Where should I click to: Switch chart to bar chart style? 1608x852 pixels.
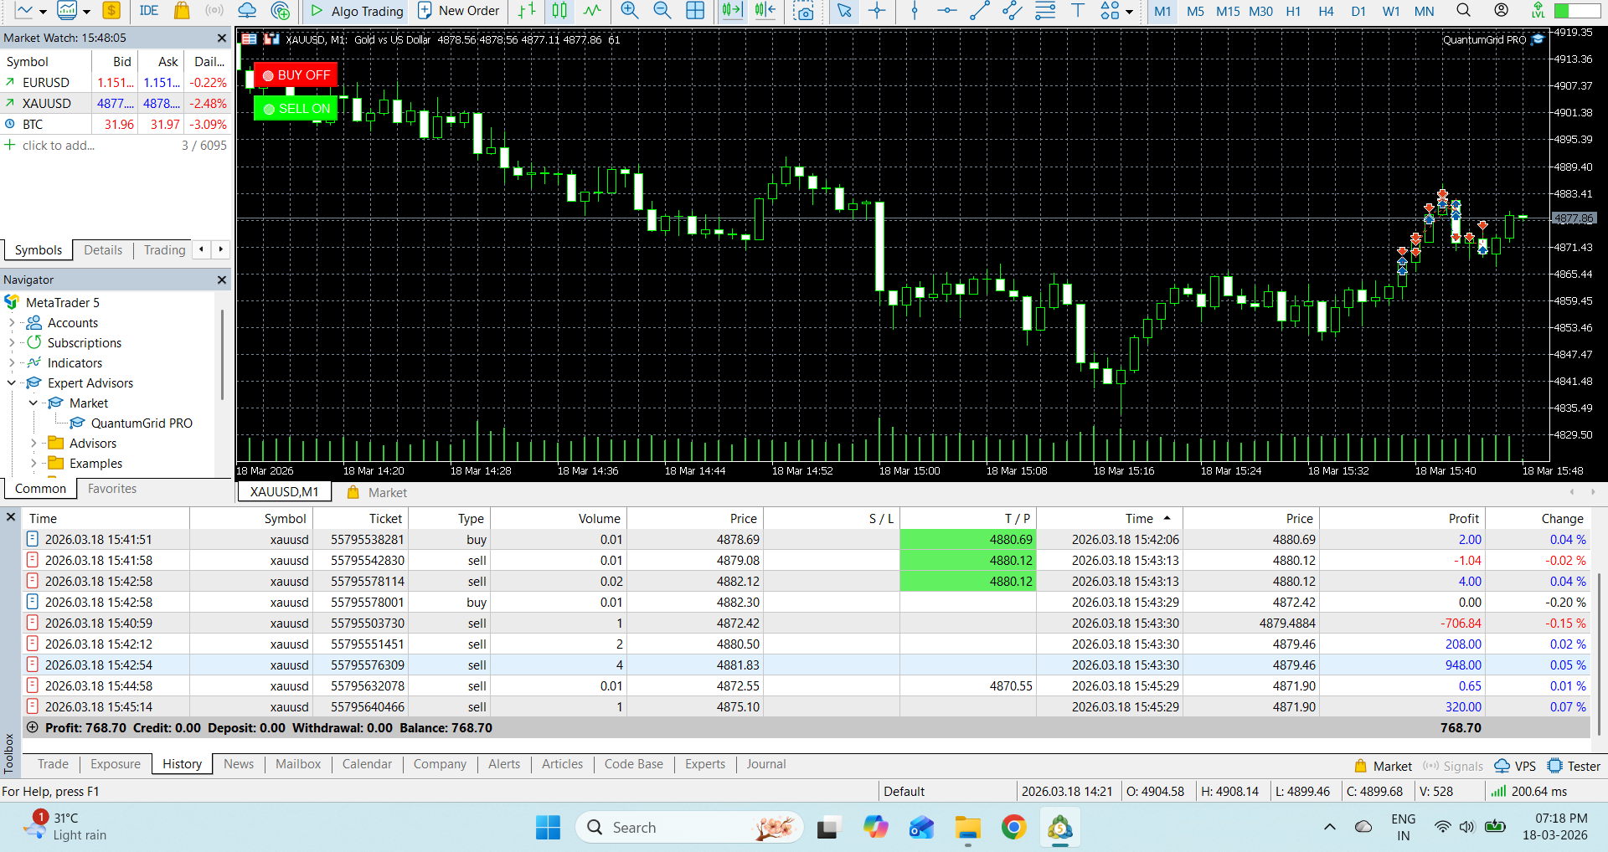[527, 11]
